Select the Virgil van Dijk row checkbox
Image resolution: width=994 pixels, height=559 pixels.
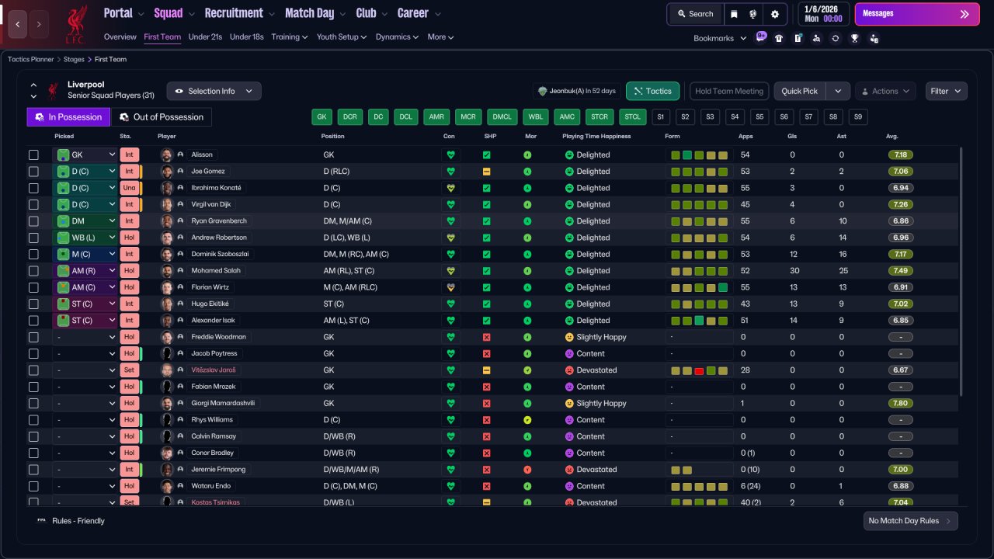coord(33,204)
